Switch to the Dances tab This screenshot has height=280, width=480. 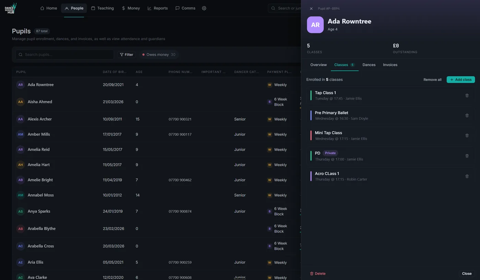coord(369,65)
